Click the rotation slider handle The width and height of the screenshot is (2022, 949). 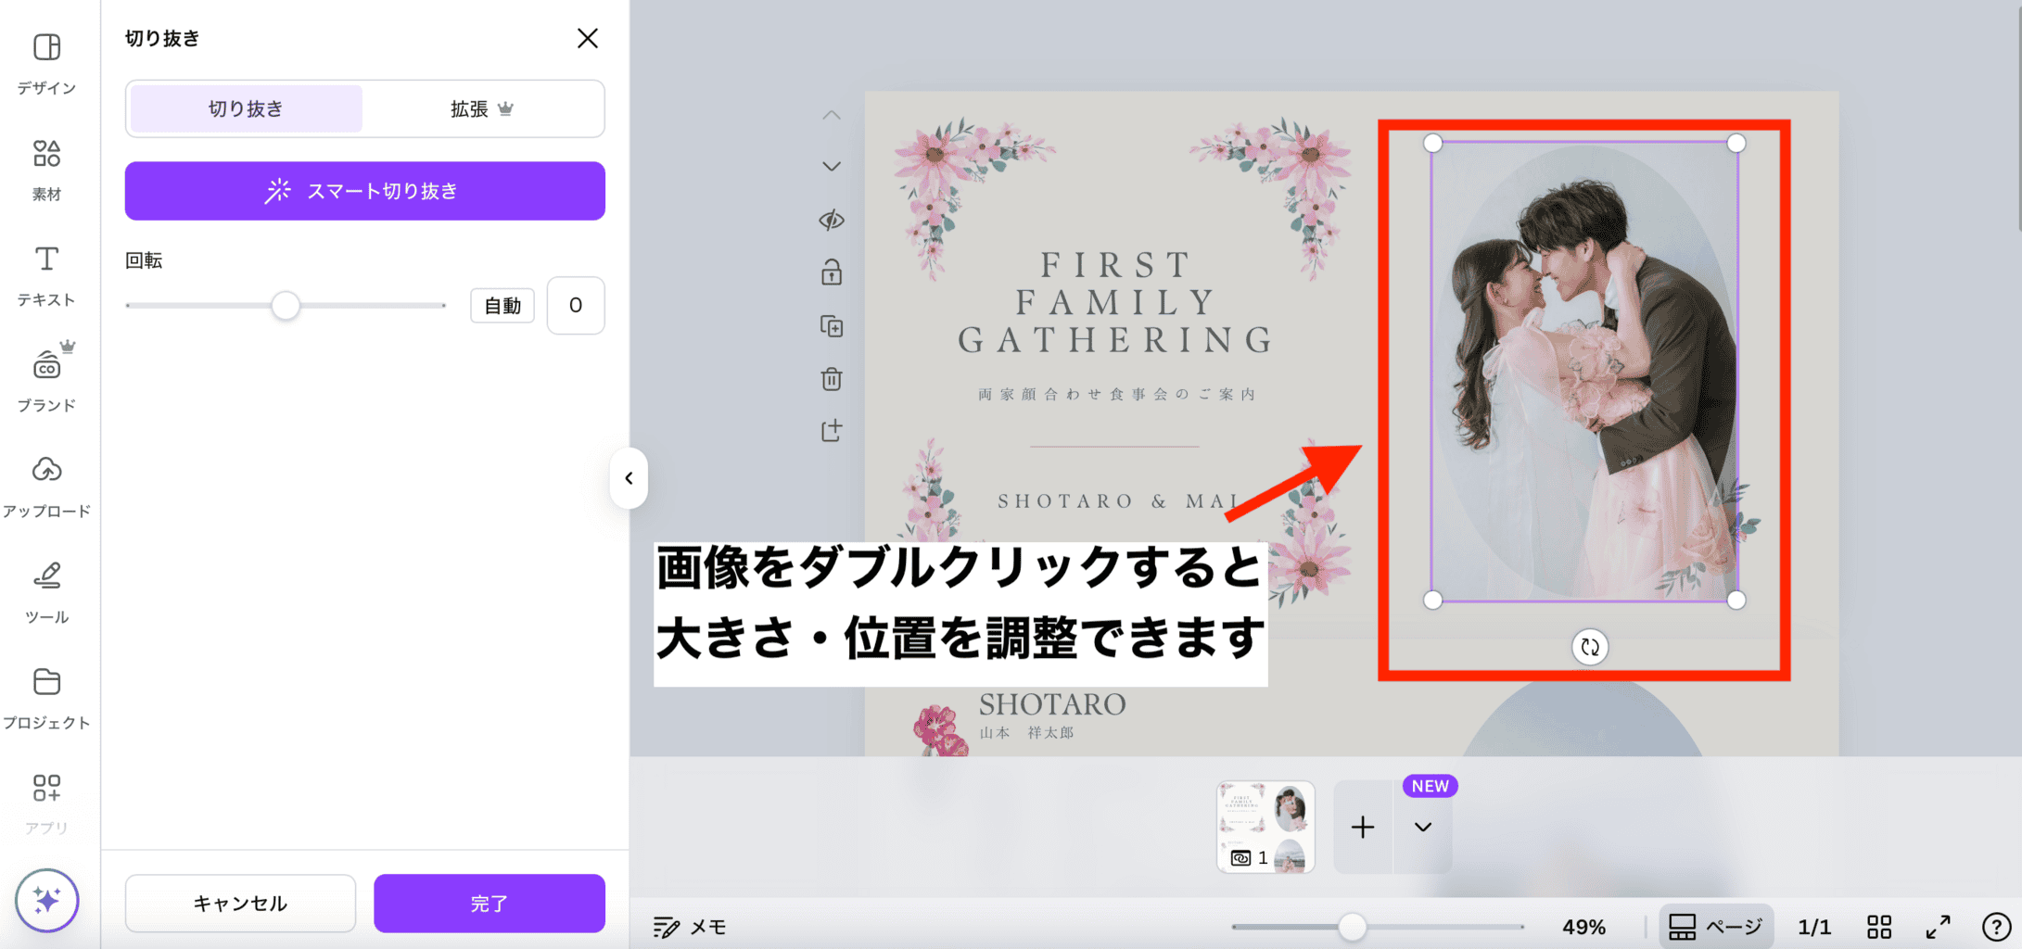(x=286, y=305)
